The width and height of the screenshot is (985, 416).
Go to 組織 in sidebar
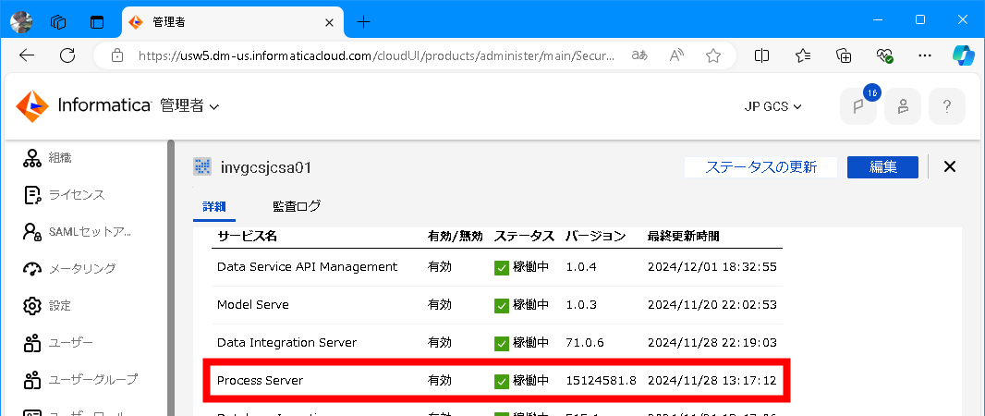point(47,158)
